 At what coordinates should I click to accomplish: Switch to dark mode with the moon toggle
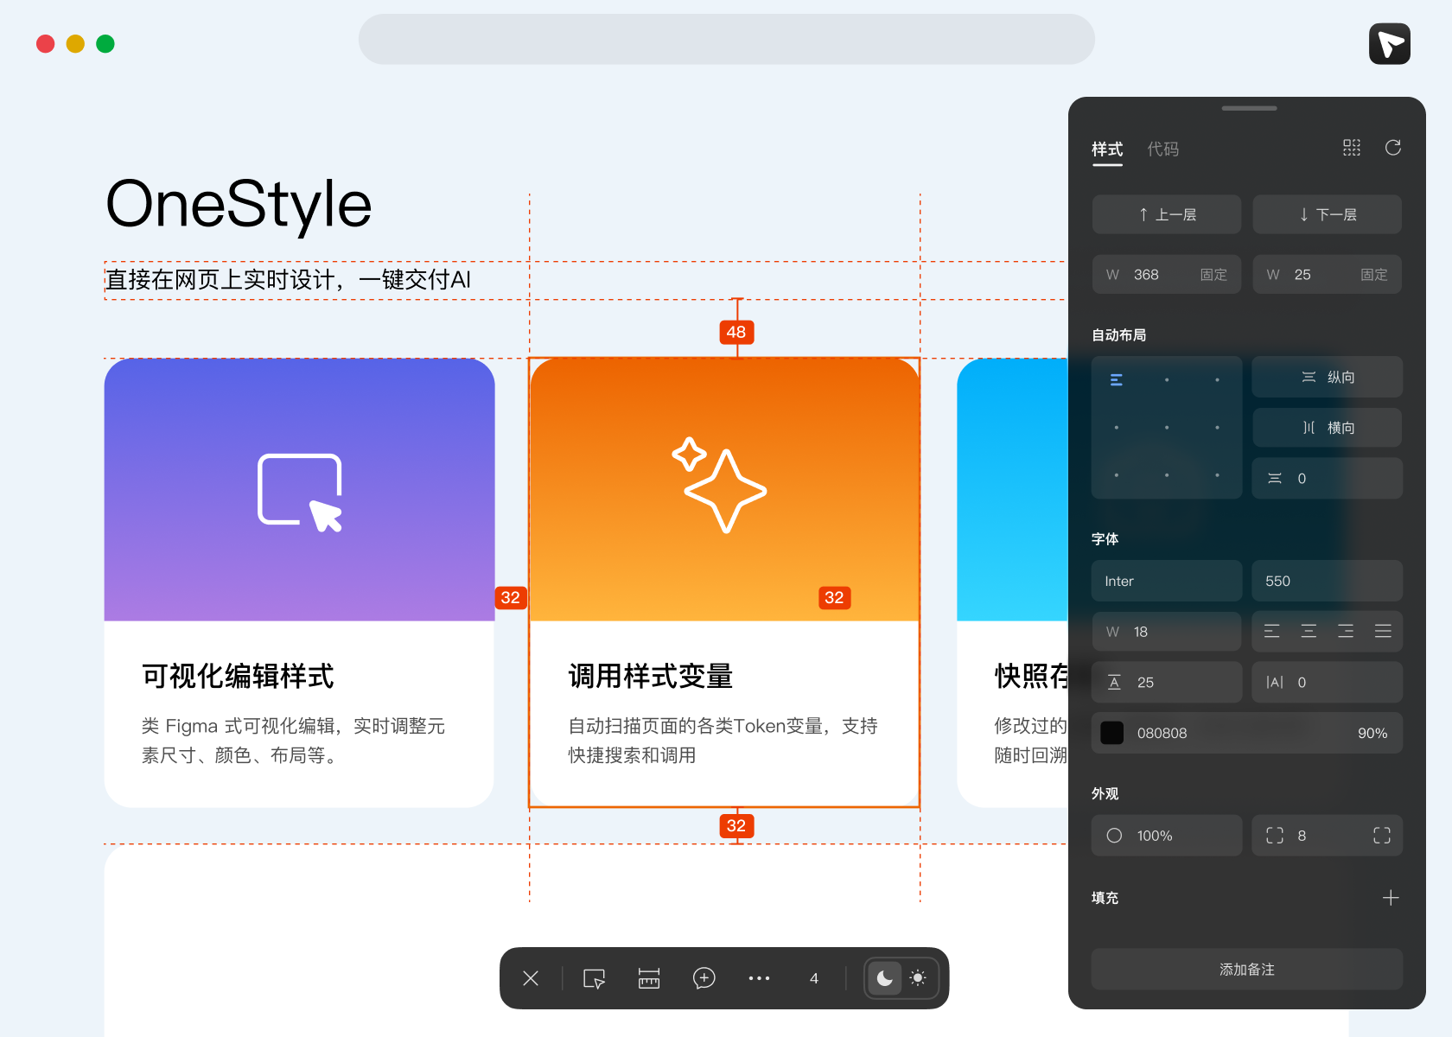[x=885, y=978]
